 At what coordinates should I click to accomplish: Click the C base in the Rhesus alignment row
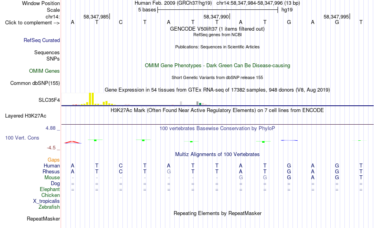click(121, 171)
